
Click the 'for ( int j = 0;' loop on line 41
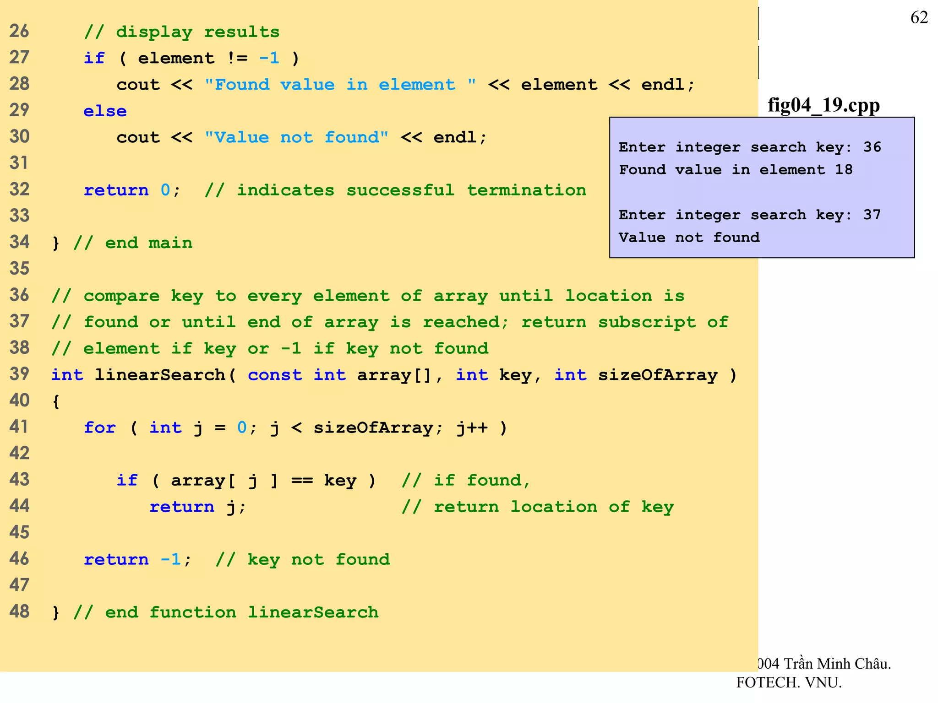point(170,428)
